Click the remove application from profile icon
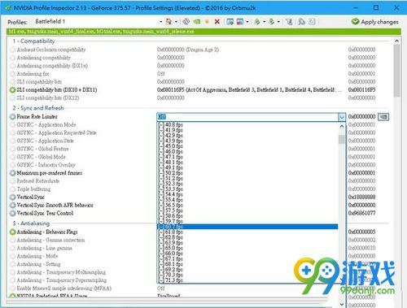407x308 pixels. tap(240, 21)
